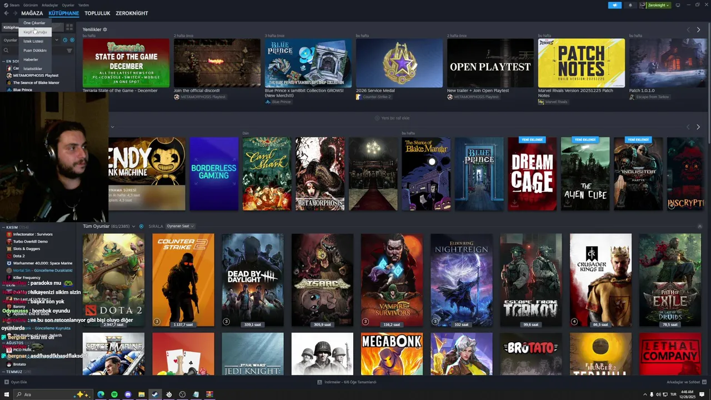
Task: Toggle ready-to-play filter next to Tüm Oyunlar
Action: [x=141, y=226]
